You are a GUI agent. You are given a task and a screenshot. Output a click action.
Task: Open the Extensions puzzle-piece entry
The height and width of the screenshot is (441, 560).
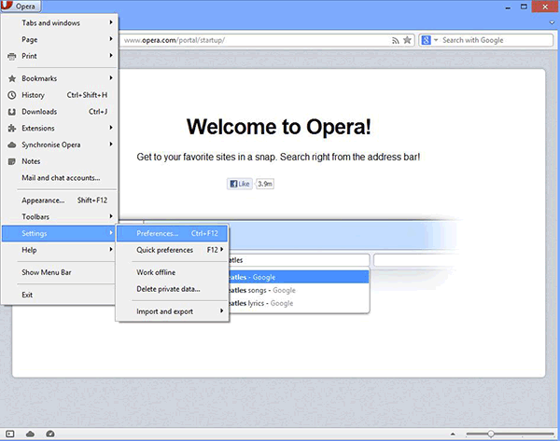pyautogui.click(x=37, y=129)
